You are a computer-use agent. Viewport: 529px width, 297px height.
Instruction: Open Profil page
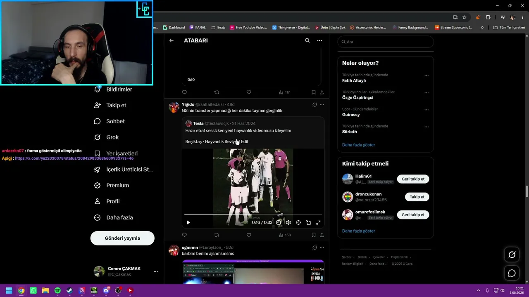coord(107,201)
